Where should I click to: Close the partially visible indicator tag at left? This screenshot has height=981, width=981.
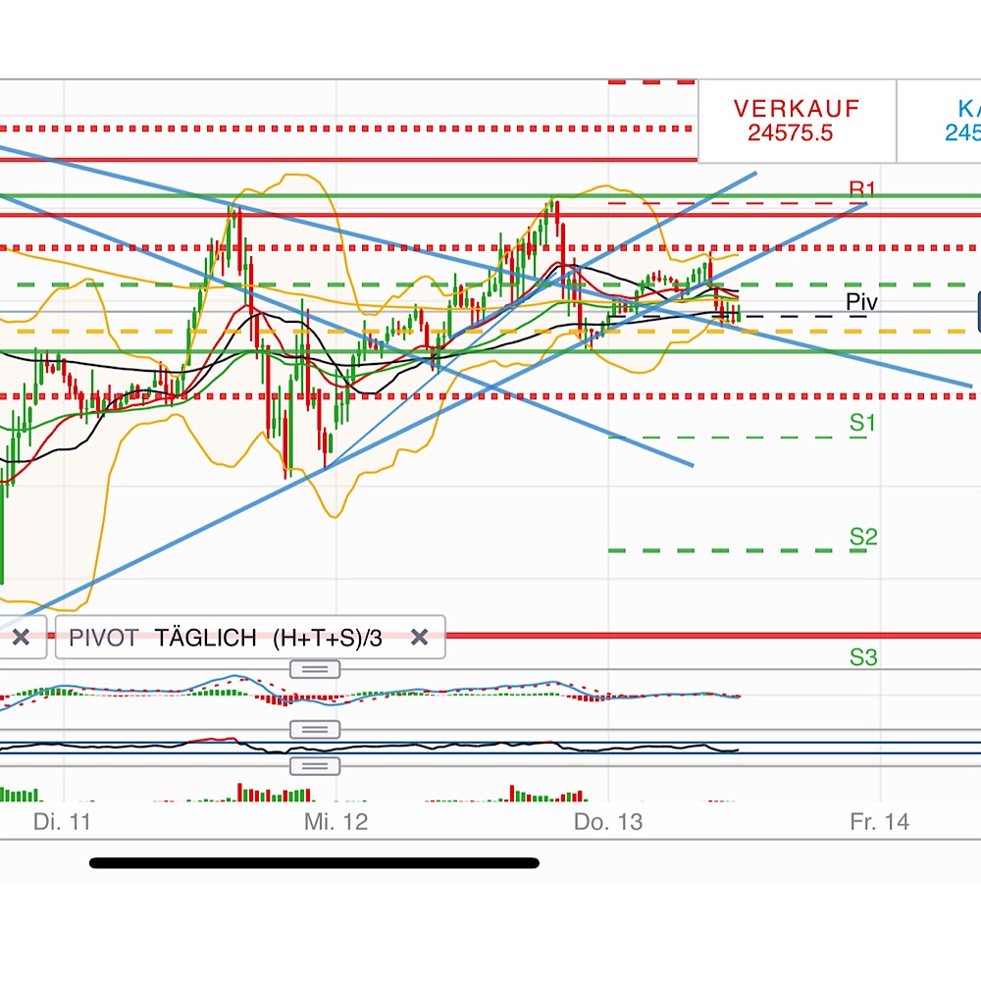pos(21,638)
